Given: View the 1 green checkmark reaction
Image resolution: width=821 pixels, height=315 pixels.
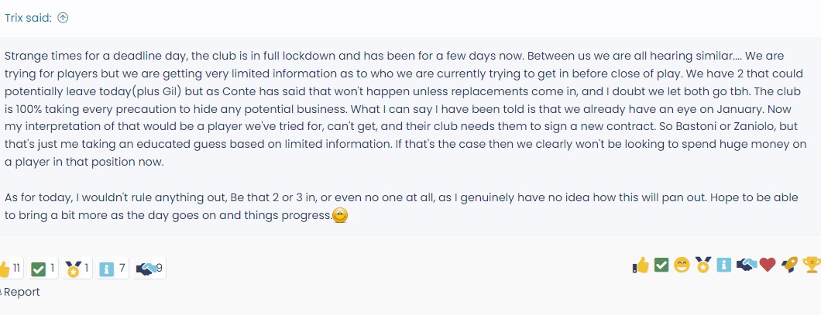Looking at the screenshot, I should tap(43, 269).
